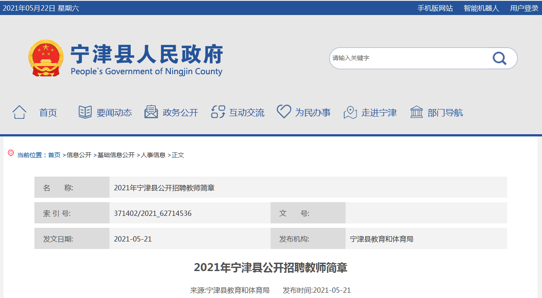This screenshot has width=542, height=298.
Task: Click the 宁津县人民政府 site title
Action: point(147,54)
